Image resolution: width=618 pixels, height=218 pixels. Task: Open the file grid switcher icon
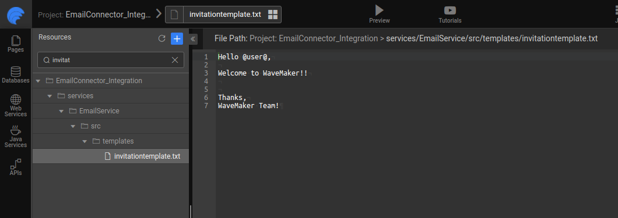(273, 15)
